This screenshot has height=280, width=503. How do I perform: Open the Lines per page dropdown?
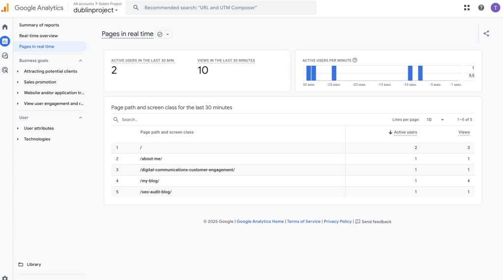pos(435,120)
